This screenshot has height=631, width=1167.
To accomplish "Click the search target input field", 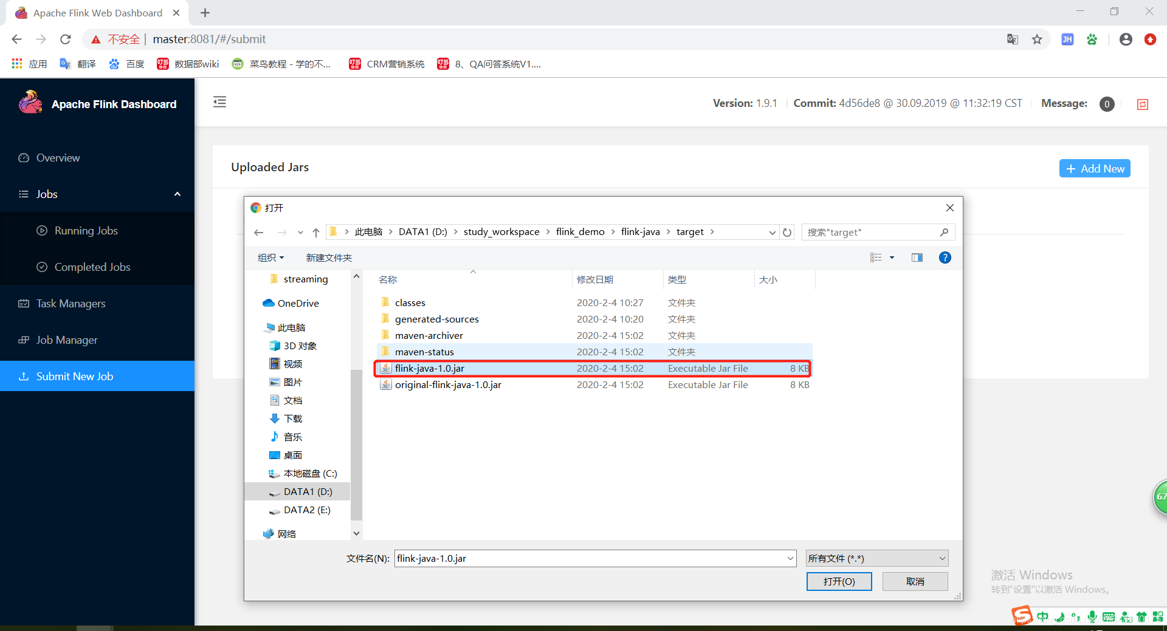I will [x=878, y=232].
